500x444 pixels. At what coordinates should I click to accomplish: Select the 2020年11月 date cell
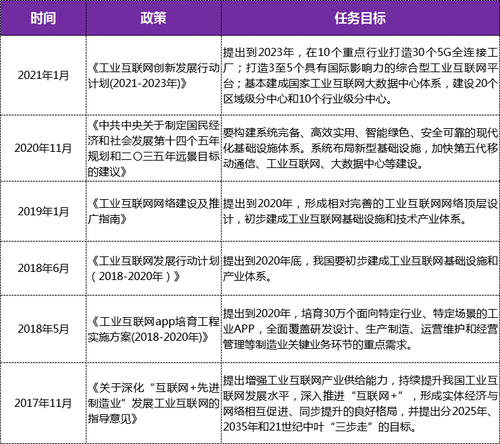(x=43, y=148)
